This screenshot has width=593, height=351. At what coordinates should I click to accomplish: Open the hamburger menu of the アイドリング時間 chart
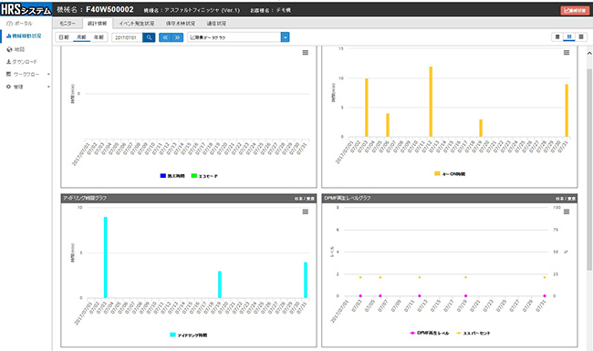tap(306, 212)
